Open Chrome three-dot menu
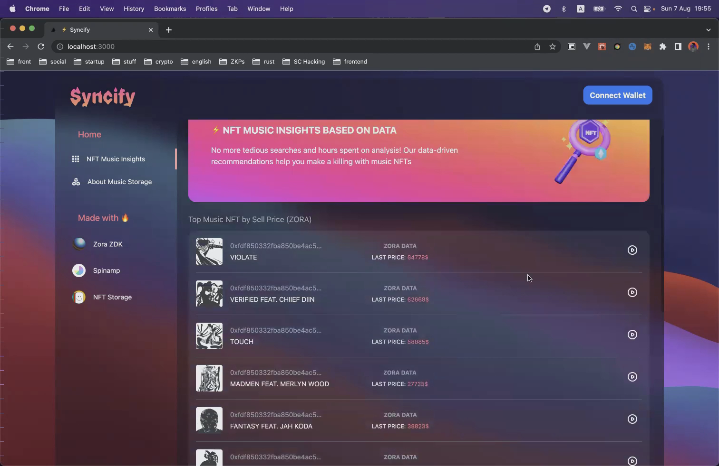The image size is (719, 466). point(709,47)
